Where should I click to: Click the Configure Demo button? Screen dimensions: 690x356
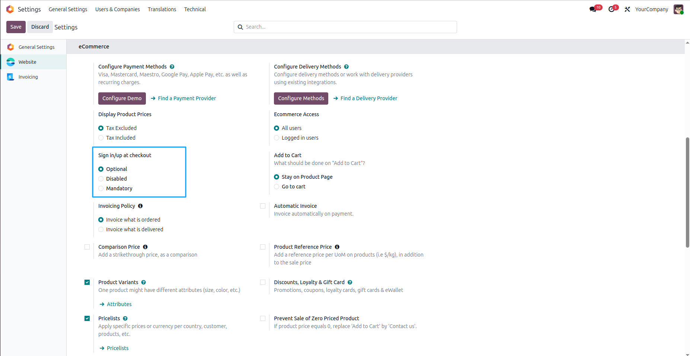coord(122,98)
